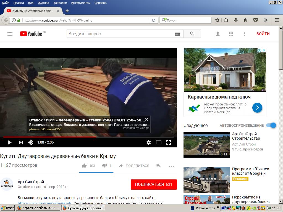Bookmark this page with the star icon

(x=217, y=20)
